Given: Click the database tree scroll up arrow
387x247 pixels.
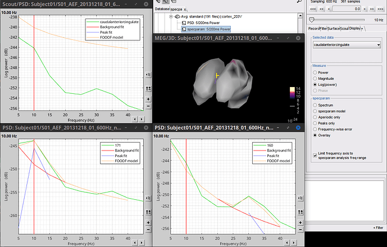Looking at the screenshot, I should point(301,16).
